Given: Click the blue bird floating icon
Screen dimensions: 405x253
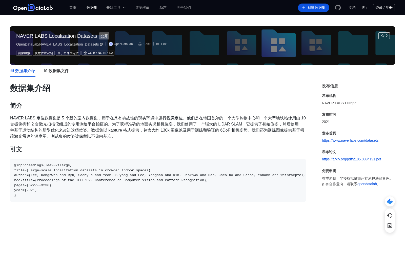Looking at the screenshot, I should (390, 201).
